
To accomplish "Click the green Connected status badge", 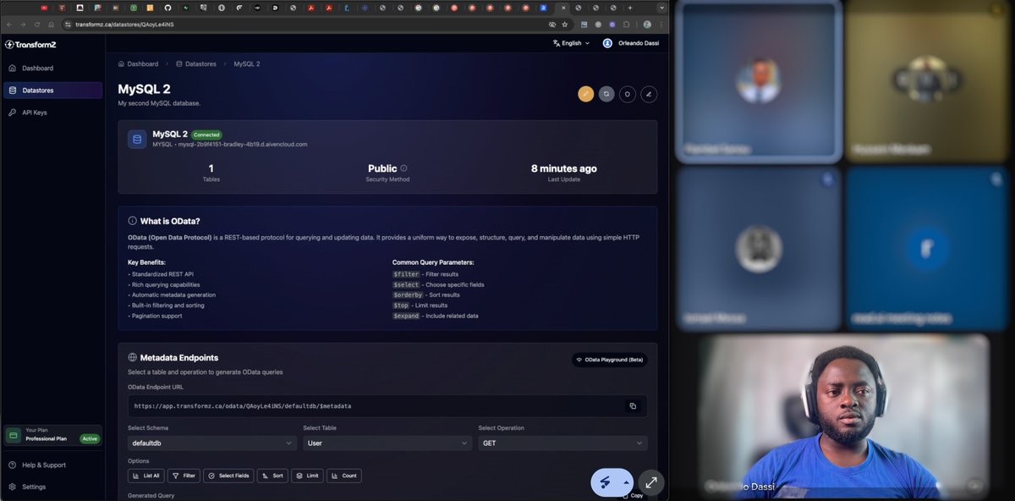I will coord(206,135).
